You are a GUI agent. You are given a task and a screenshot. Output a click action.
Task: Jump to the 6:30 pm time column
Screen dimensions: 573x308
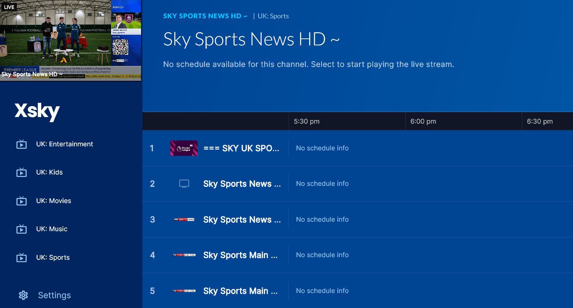[539, 121]
